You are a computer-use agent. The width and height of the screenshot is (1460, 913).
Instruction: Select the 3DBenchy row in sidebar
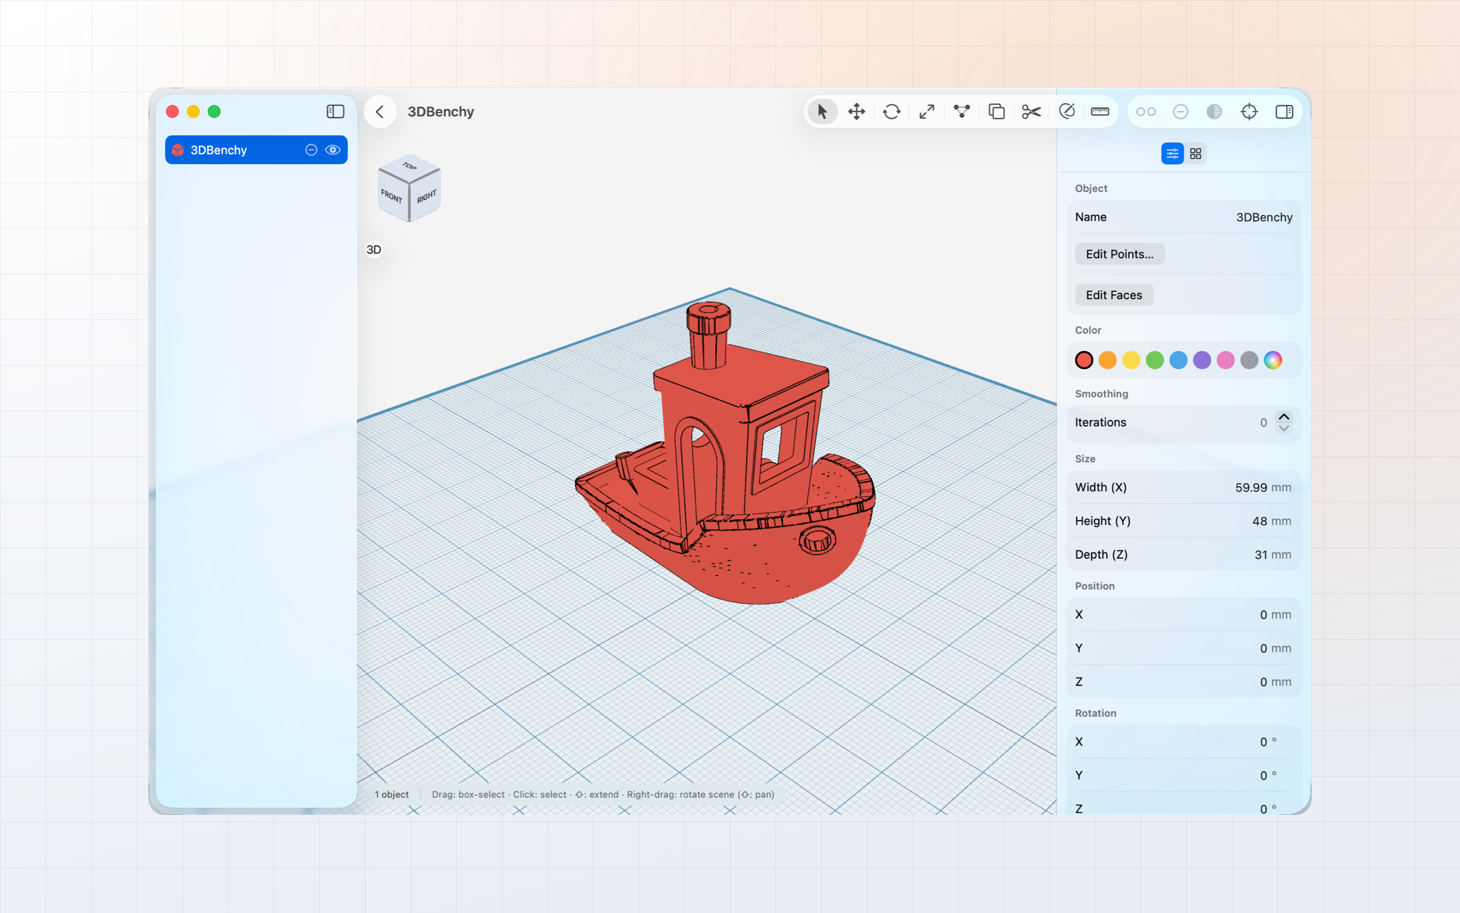pos(257,150)
